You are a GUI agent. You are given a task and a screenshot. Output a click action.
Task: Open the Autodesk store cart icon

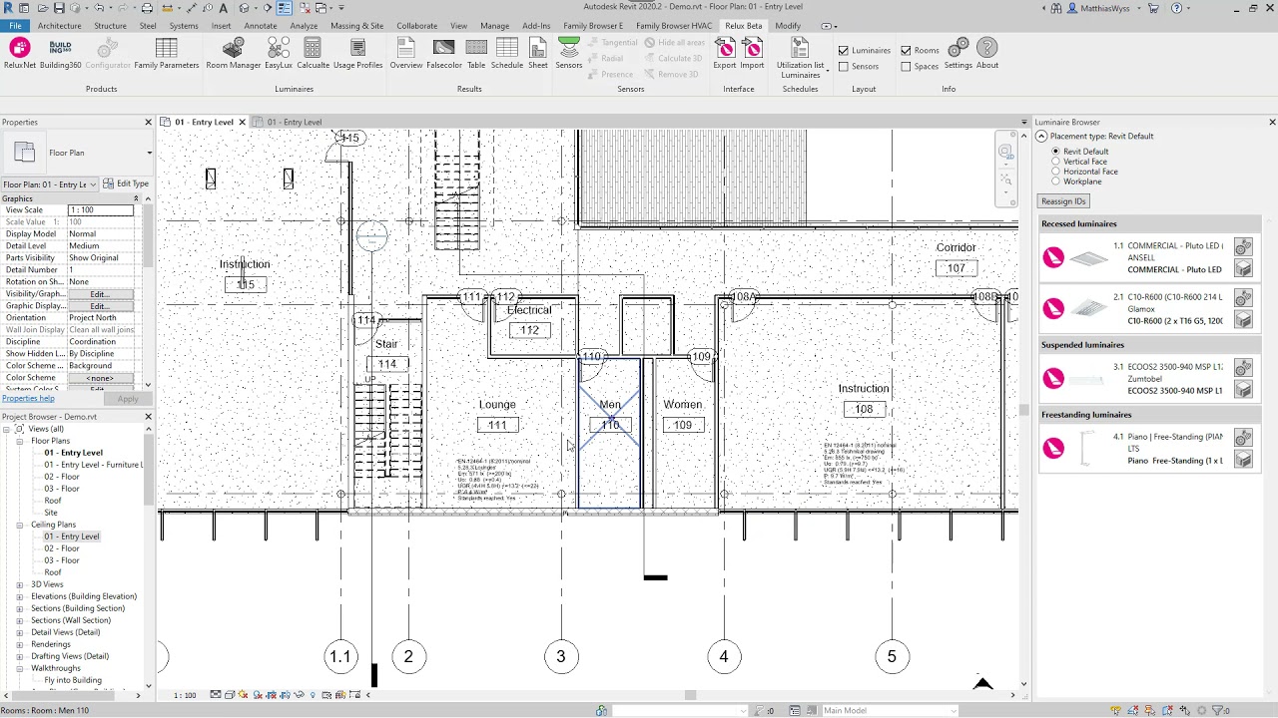point(1153,8)
